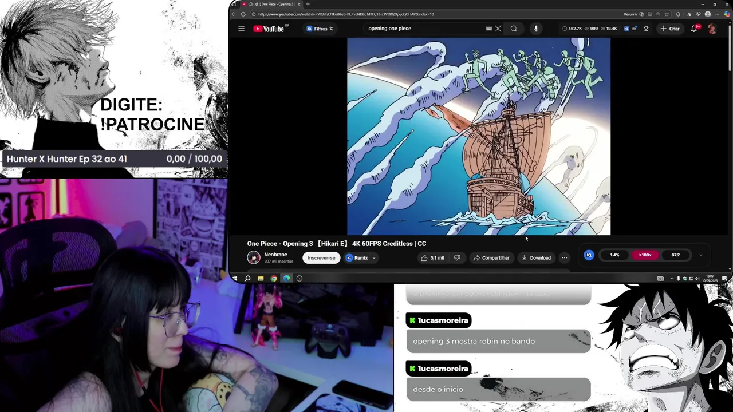The width and height of the screenshot is (733, 412).
Task: Run search with the magnifier button
Action: (514, 29)
